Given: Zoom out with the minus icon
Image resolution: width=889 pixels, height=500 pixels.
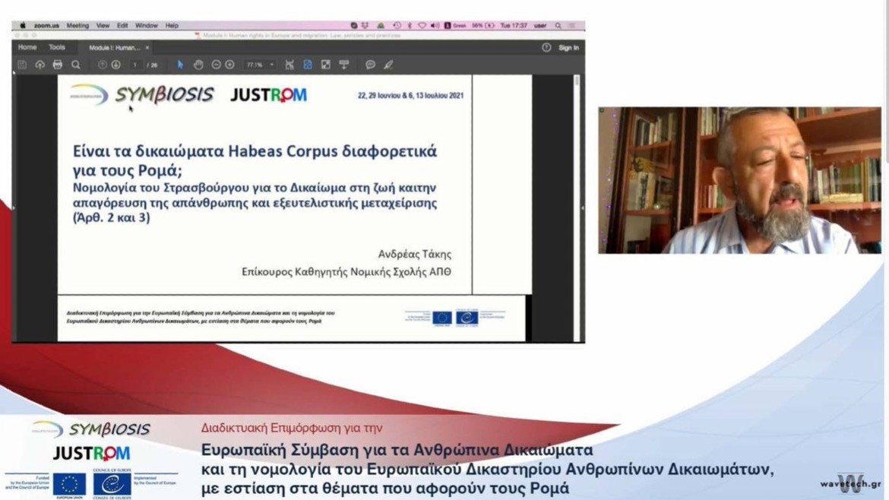Looking at the screenshot, I should click(217, 65).
